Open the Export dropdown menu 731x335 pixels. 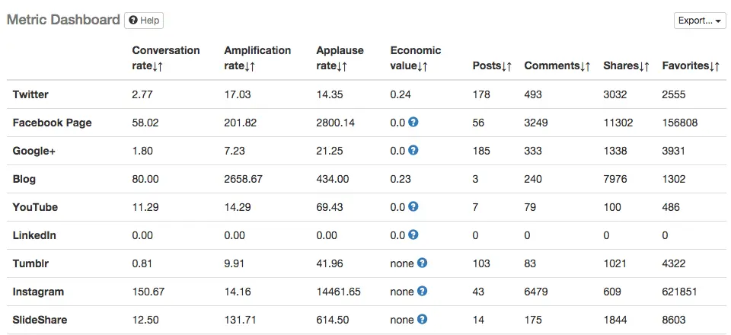[700, 21]
